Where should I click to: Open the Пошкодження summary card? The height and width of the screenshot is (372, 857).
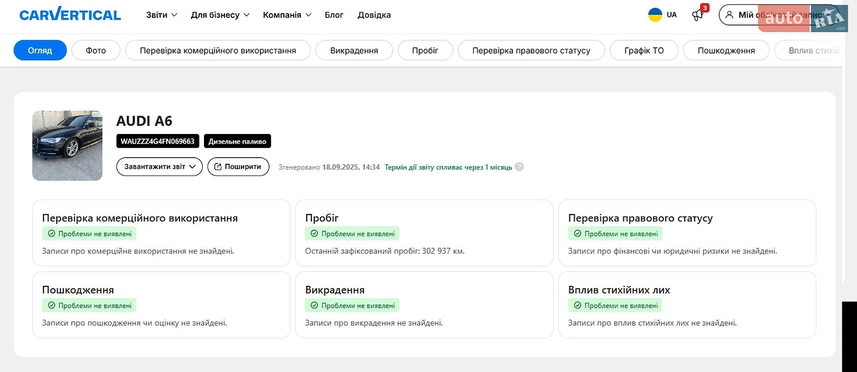pyautogui.click(x=161, y=305)
